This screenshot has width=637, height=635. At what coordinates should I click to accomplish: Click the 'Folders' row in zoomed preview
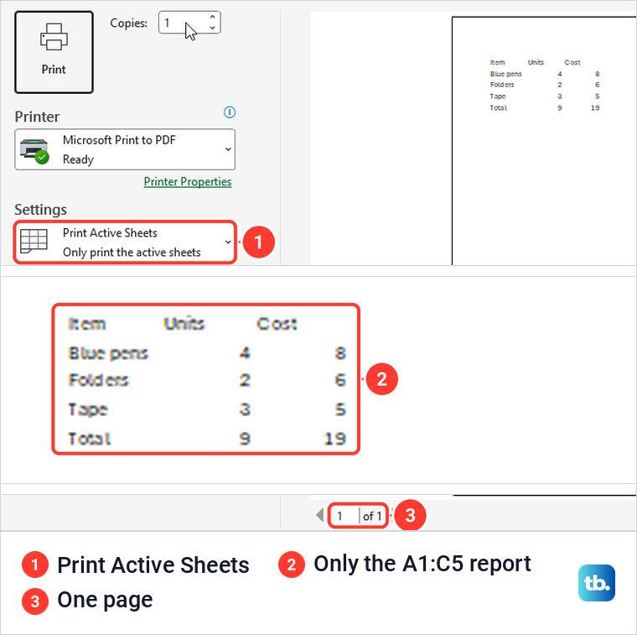click(207, 380)
